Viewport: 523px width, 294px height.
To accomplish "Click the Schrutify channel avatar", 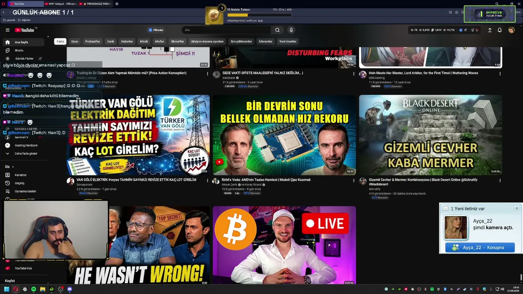I will [x=362, y=181].
